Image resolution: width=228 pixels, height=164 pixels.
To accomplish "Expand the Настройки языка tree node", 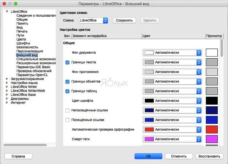I will coord(7,83).
